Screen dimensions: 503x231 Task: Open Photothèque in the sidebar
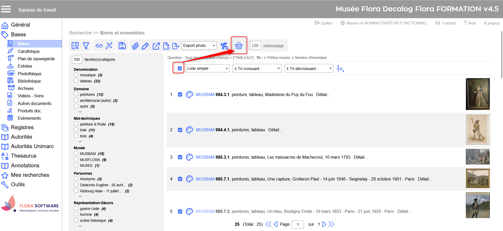(x=29, y=74)
